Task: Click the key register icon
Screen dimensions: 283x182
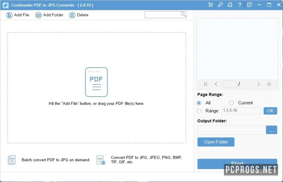Action: tap(220, 5)
